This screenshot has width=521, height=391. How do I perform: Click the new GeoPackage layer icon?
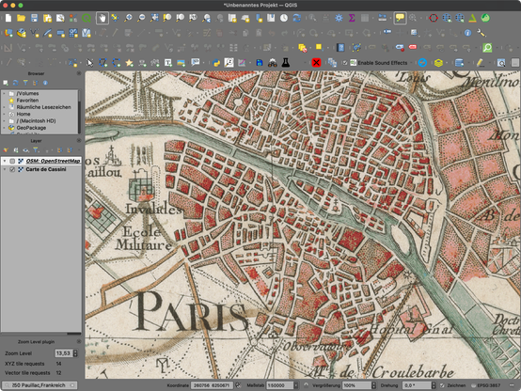[22, 33]
